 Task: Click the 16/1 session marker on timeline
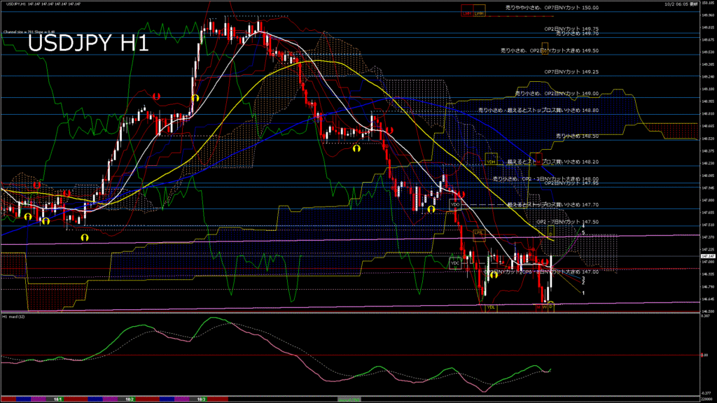pyautogui.click(x=59, y=399)
